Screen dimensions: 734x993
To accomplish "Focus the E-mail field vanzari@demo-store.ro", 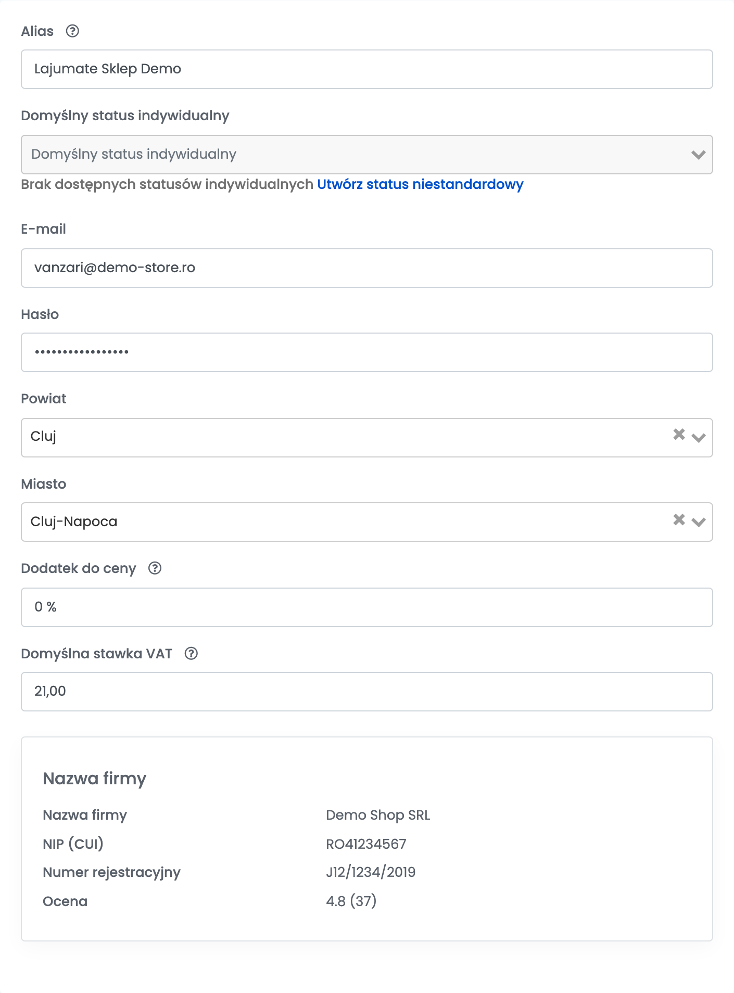I will tap(366, 268).
